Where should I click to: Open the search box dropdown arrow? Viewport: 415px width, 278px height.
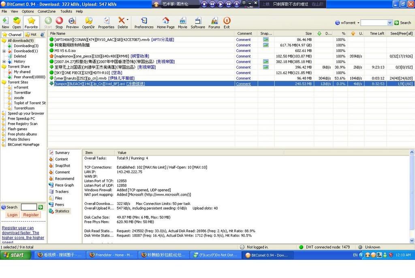pos(390,23)
